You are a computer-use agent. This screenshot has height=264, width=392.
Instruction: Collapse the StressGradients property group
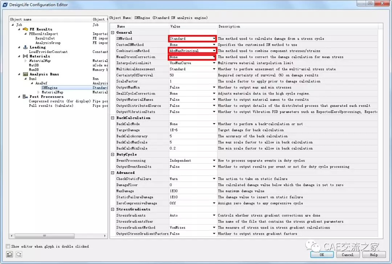(113, 209)
